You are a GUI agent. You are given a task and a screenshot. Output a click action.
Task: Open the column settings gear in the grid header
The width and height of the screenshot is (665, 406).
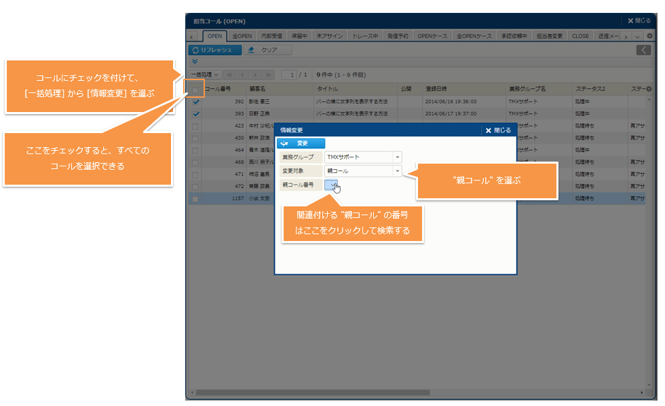pyautogui.click(x=649, y=89)
